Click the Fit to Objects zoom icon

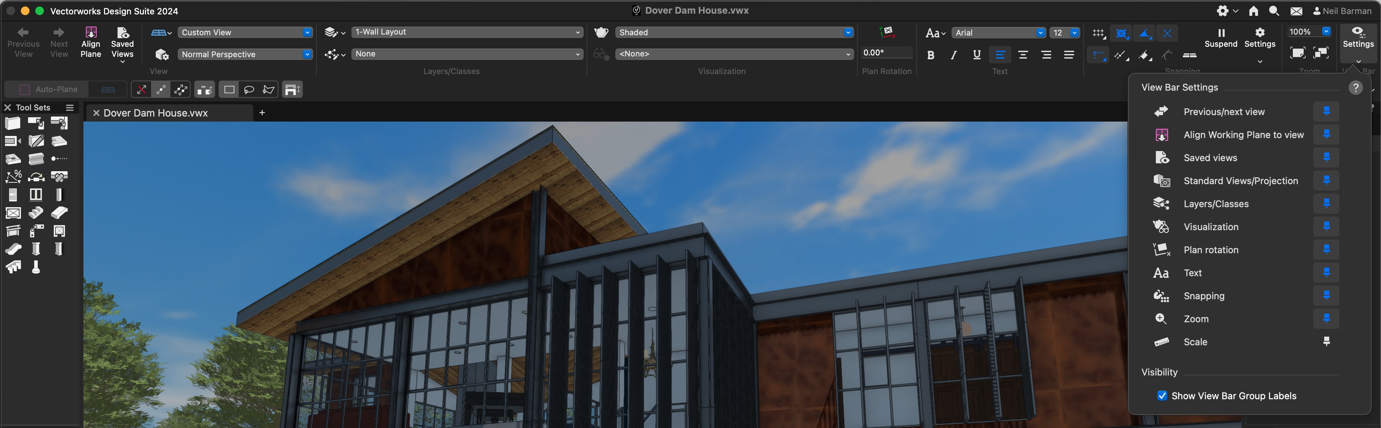pyautogui.click(x=1321, y=53)
